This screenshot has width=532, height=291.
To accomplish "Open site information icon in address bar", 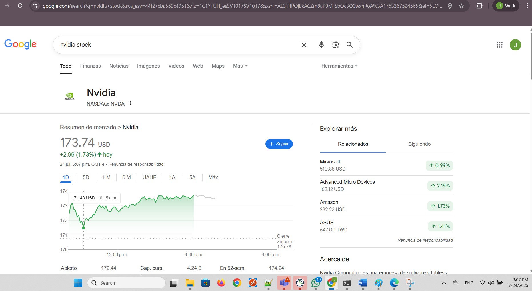I will pos(35,6).
